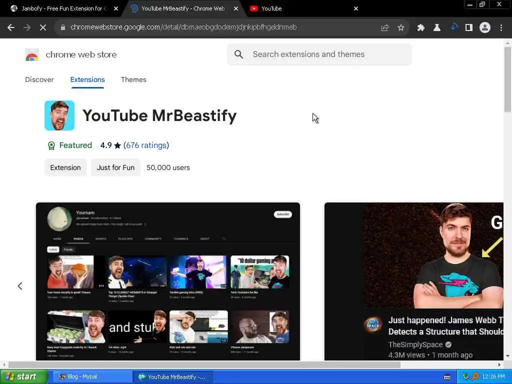Close the YouTube MrBeastify tab
Image resolution: width=512 pixels, height=384 pixels.
[236, 9]
